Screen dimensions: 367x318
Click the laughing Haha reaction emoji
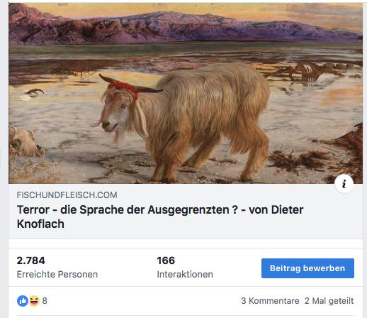point(34,301)
